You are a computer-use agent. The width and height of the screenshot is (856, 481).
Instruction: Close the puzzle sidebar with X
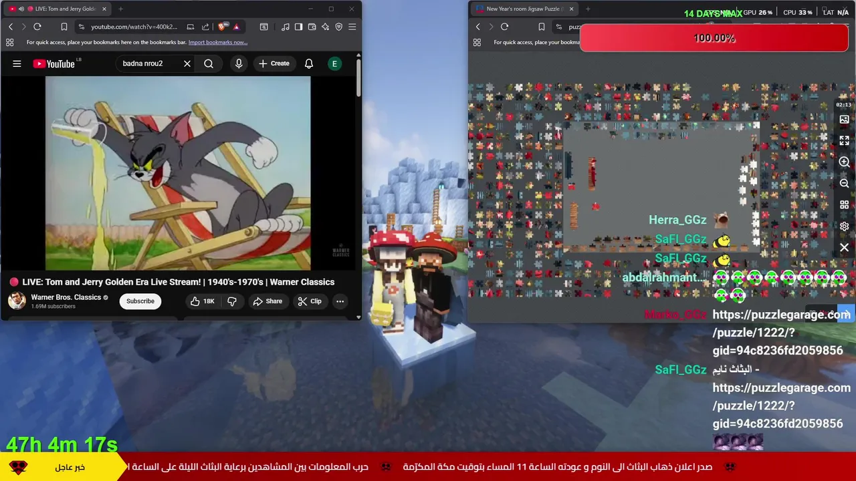(844, 248)
